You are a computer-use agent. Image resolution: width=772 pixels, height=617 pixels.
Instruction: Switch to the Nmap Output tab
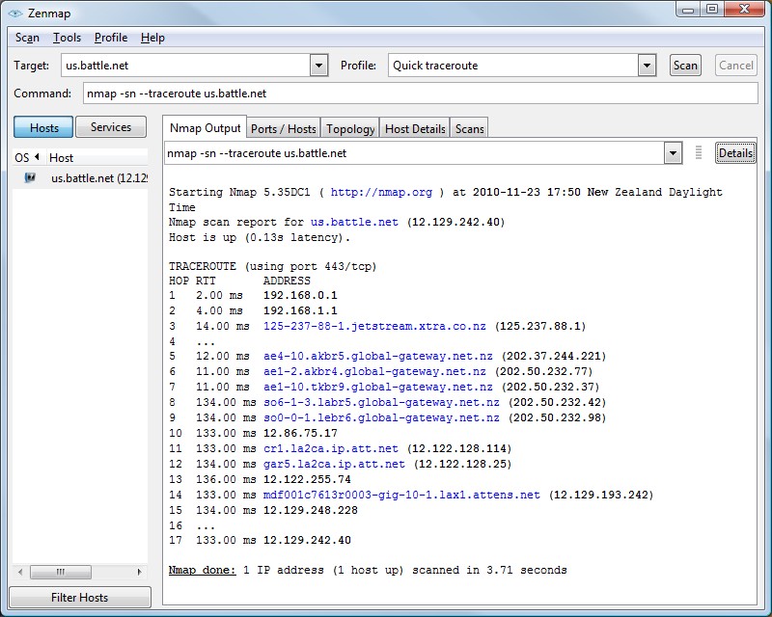click(205, 128)
